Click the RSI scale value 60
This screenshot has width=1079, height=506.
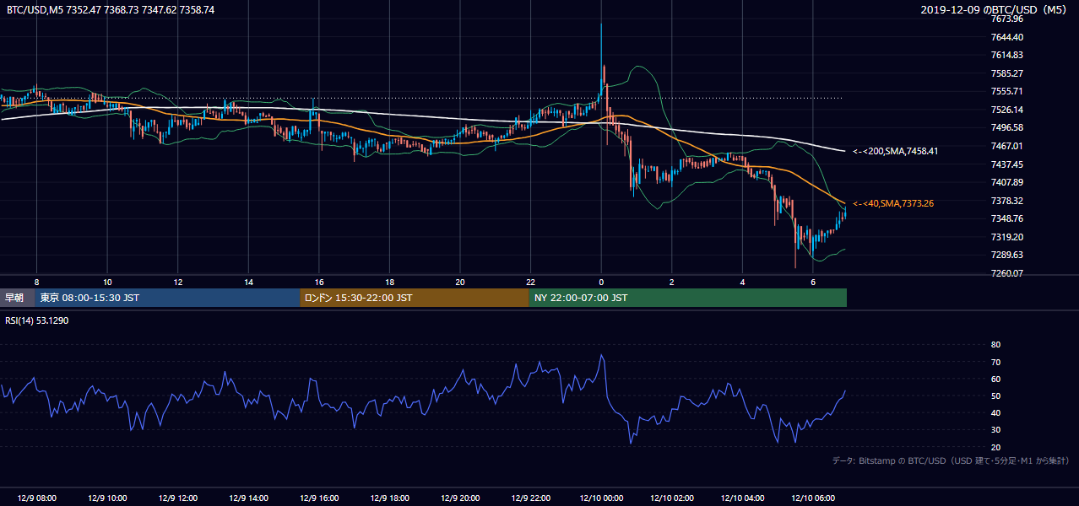[x=995, y=379]
